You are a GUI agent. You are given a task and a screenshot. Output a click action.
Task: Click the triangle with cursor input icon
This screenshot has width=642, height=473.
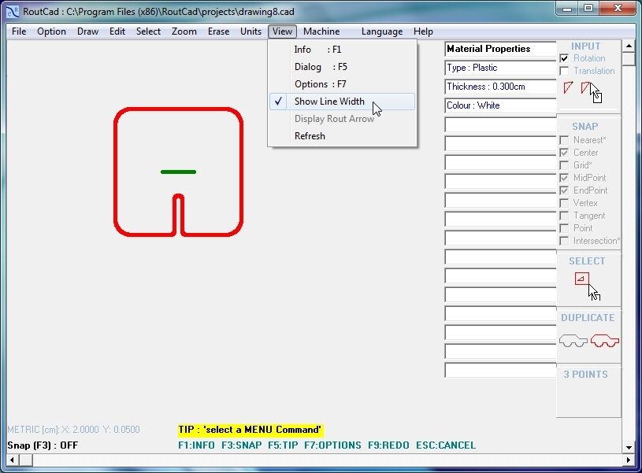tap(592, 91)
